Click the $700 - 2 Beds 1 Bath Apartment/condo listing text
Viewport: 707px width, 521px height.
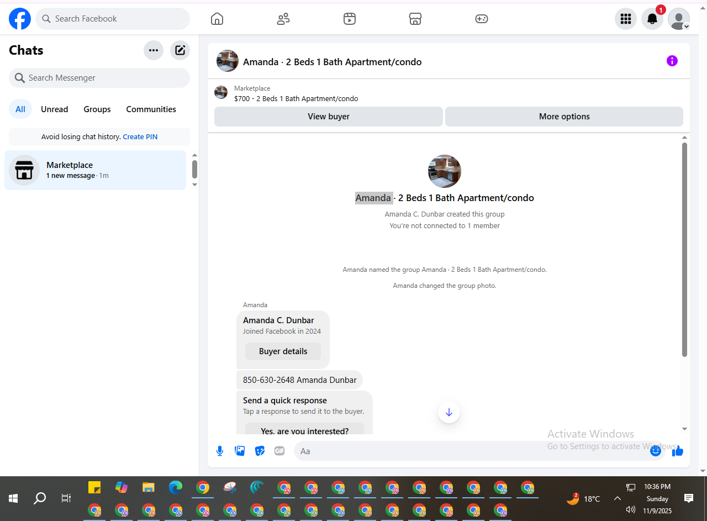coord(296,99)
